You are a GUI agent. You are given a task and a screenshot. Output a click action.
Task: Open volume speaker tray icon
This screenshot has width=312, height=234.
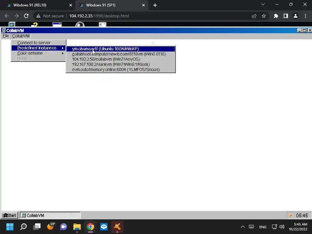[282, 227]
